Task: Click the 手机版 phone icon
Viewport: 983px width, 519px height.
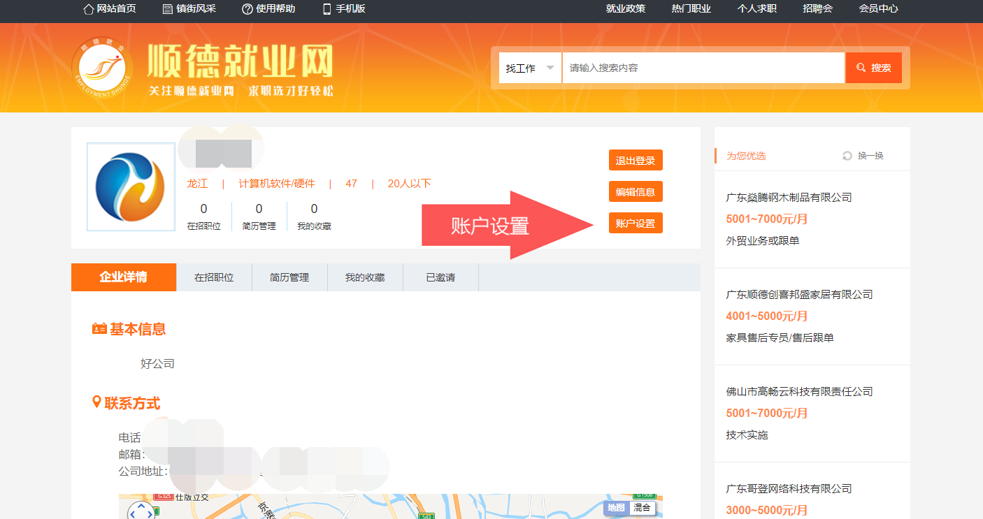Action: click(327, 9)
